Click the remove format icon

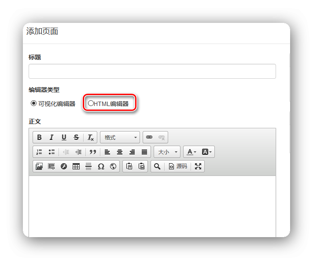pos(90,137)
